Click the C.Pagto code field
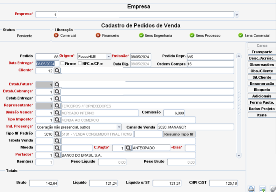This screenshot has width=276, height=192. pyautogui.click(x=118, y=148)
